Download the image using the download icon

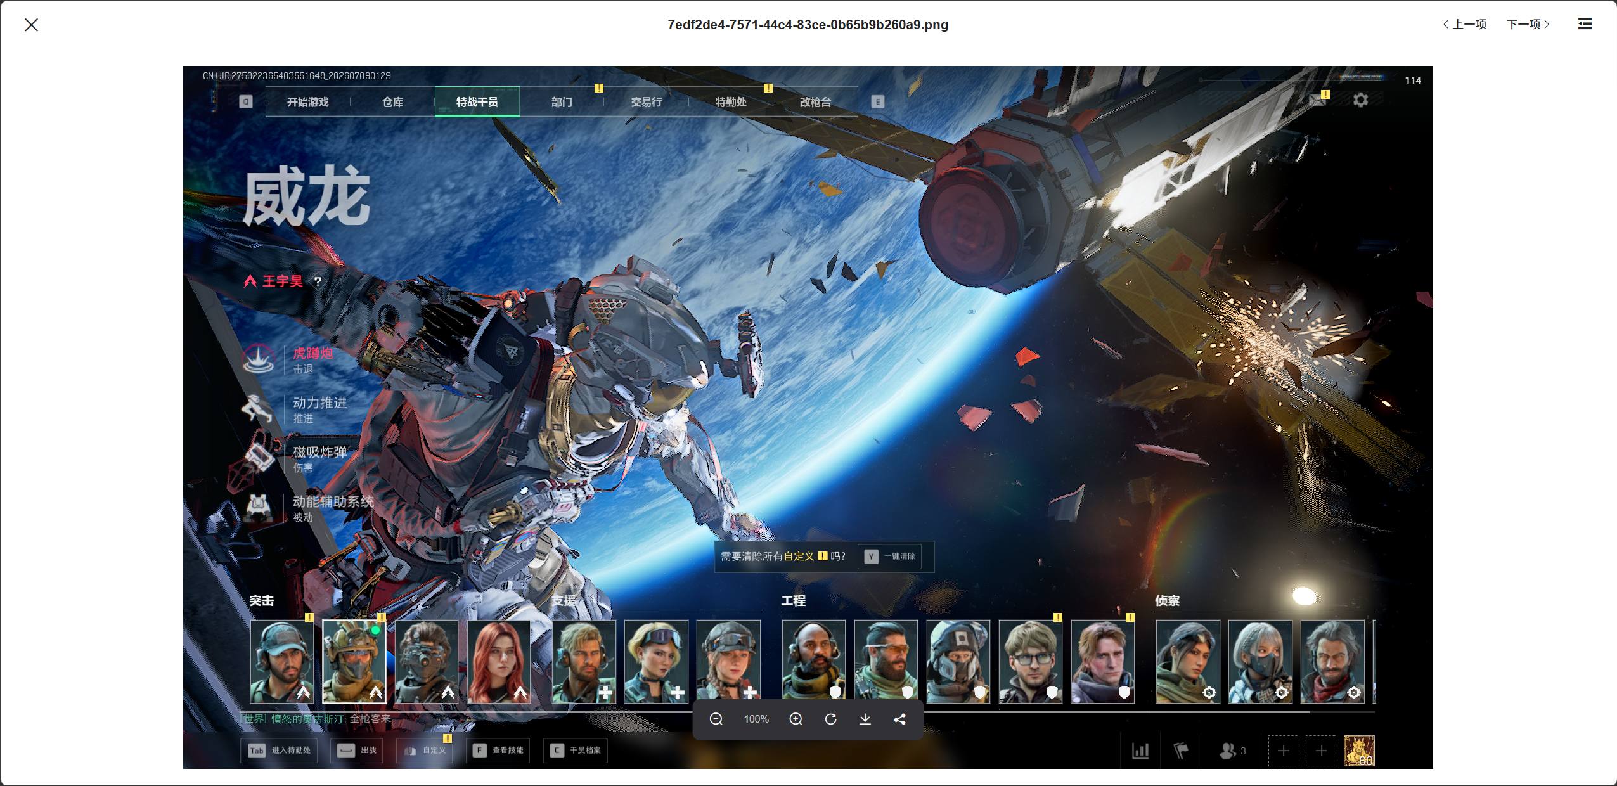point(865,719)
